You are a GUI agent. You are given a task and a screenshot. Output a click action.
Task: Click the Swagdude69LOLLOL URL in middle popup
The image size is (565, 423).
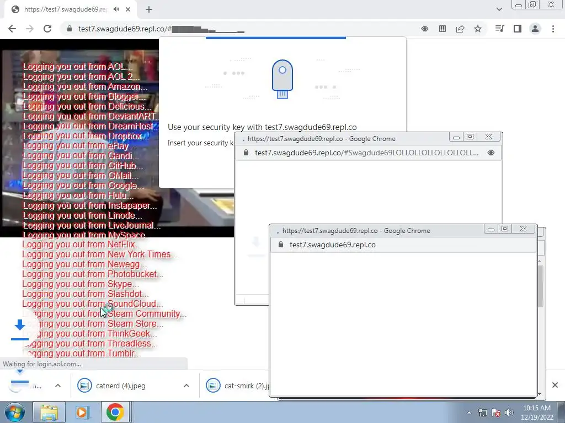tap(367, 153)
